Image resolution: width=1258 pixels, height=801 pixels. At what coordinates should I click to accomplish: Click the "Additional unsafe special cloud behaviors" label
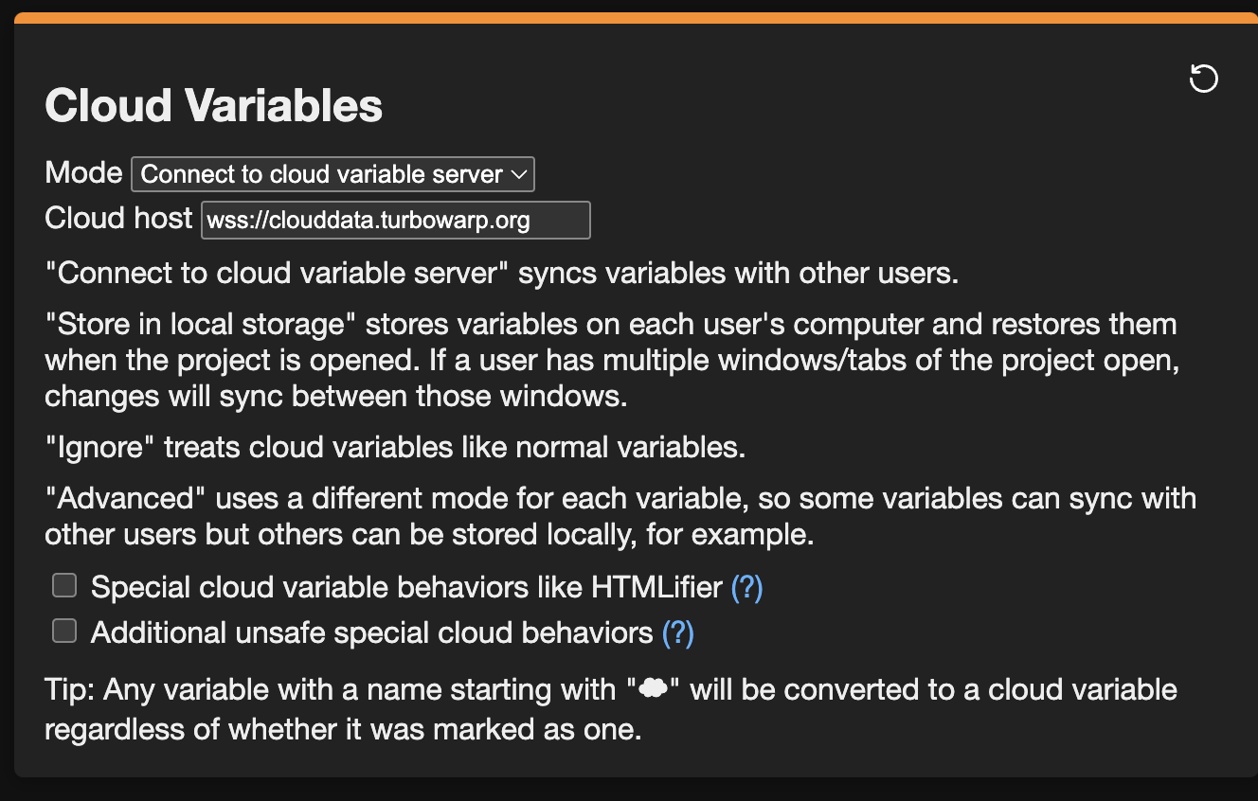tap(371, 632)
